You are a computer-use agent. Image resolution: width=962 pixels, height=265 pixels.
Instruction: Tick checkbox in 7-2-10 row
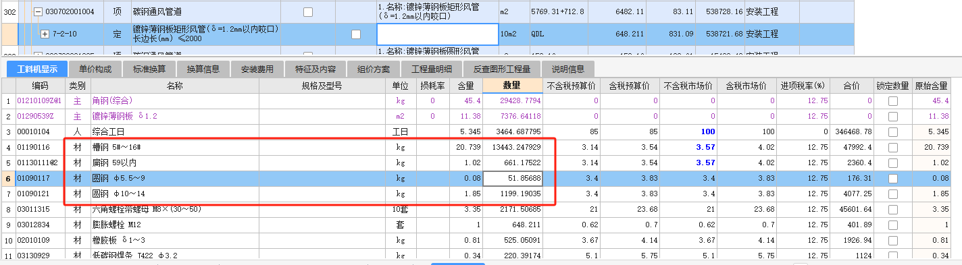click(x=356, y=34)
